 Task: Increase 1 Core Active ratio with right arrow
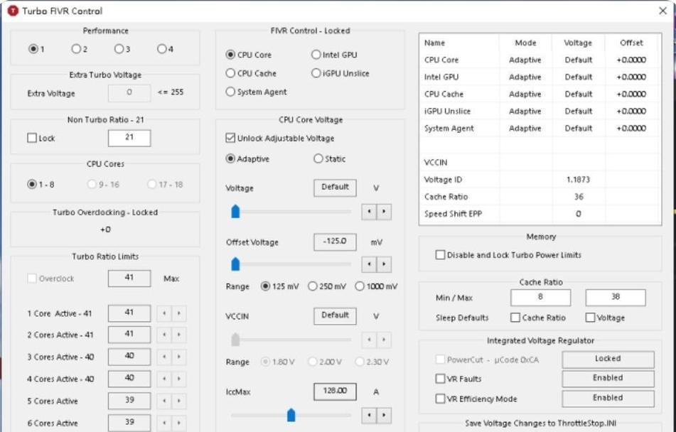[179, 313]
